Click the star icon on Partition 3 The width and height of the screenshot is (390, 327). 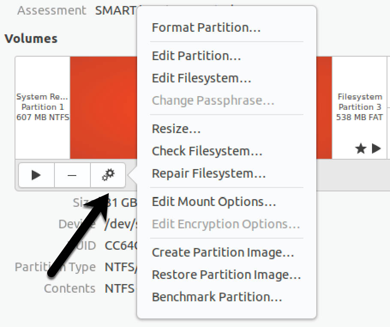(361, 149)
